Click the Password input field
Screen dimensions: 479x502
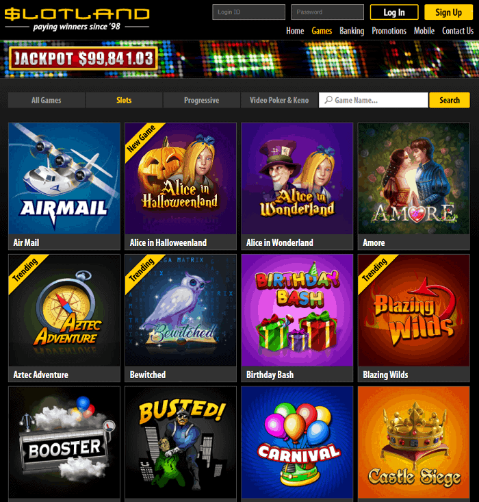pos(327,12)
